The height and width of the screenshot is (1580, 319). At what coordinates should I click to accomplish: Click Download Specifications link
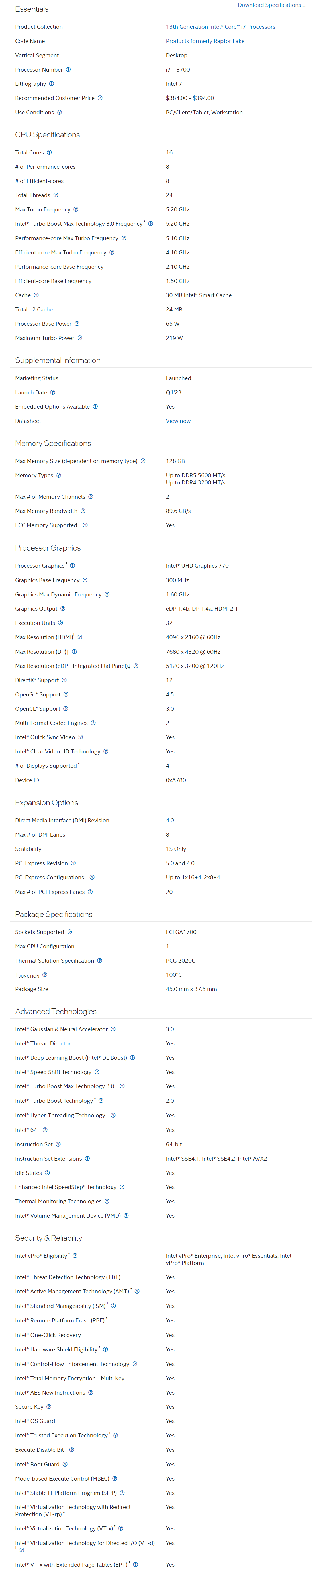coord(272,5)
